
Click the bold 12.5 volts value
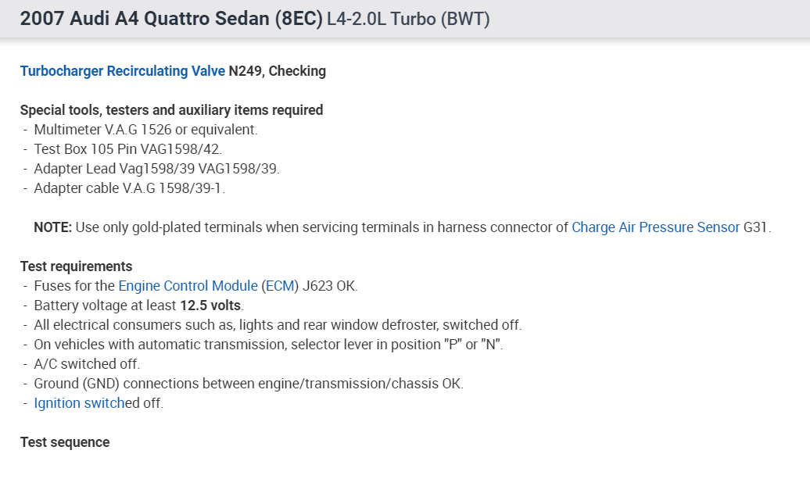[210, 306]
